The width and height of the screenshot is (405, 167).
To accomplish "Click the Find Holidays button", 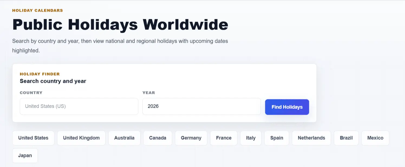I will pos(287,107).
